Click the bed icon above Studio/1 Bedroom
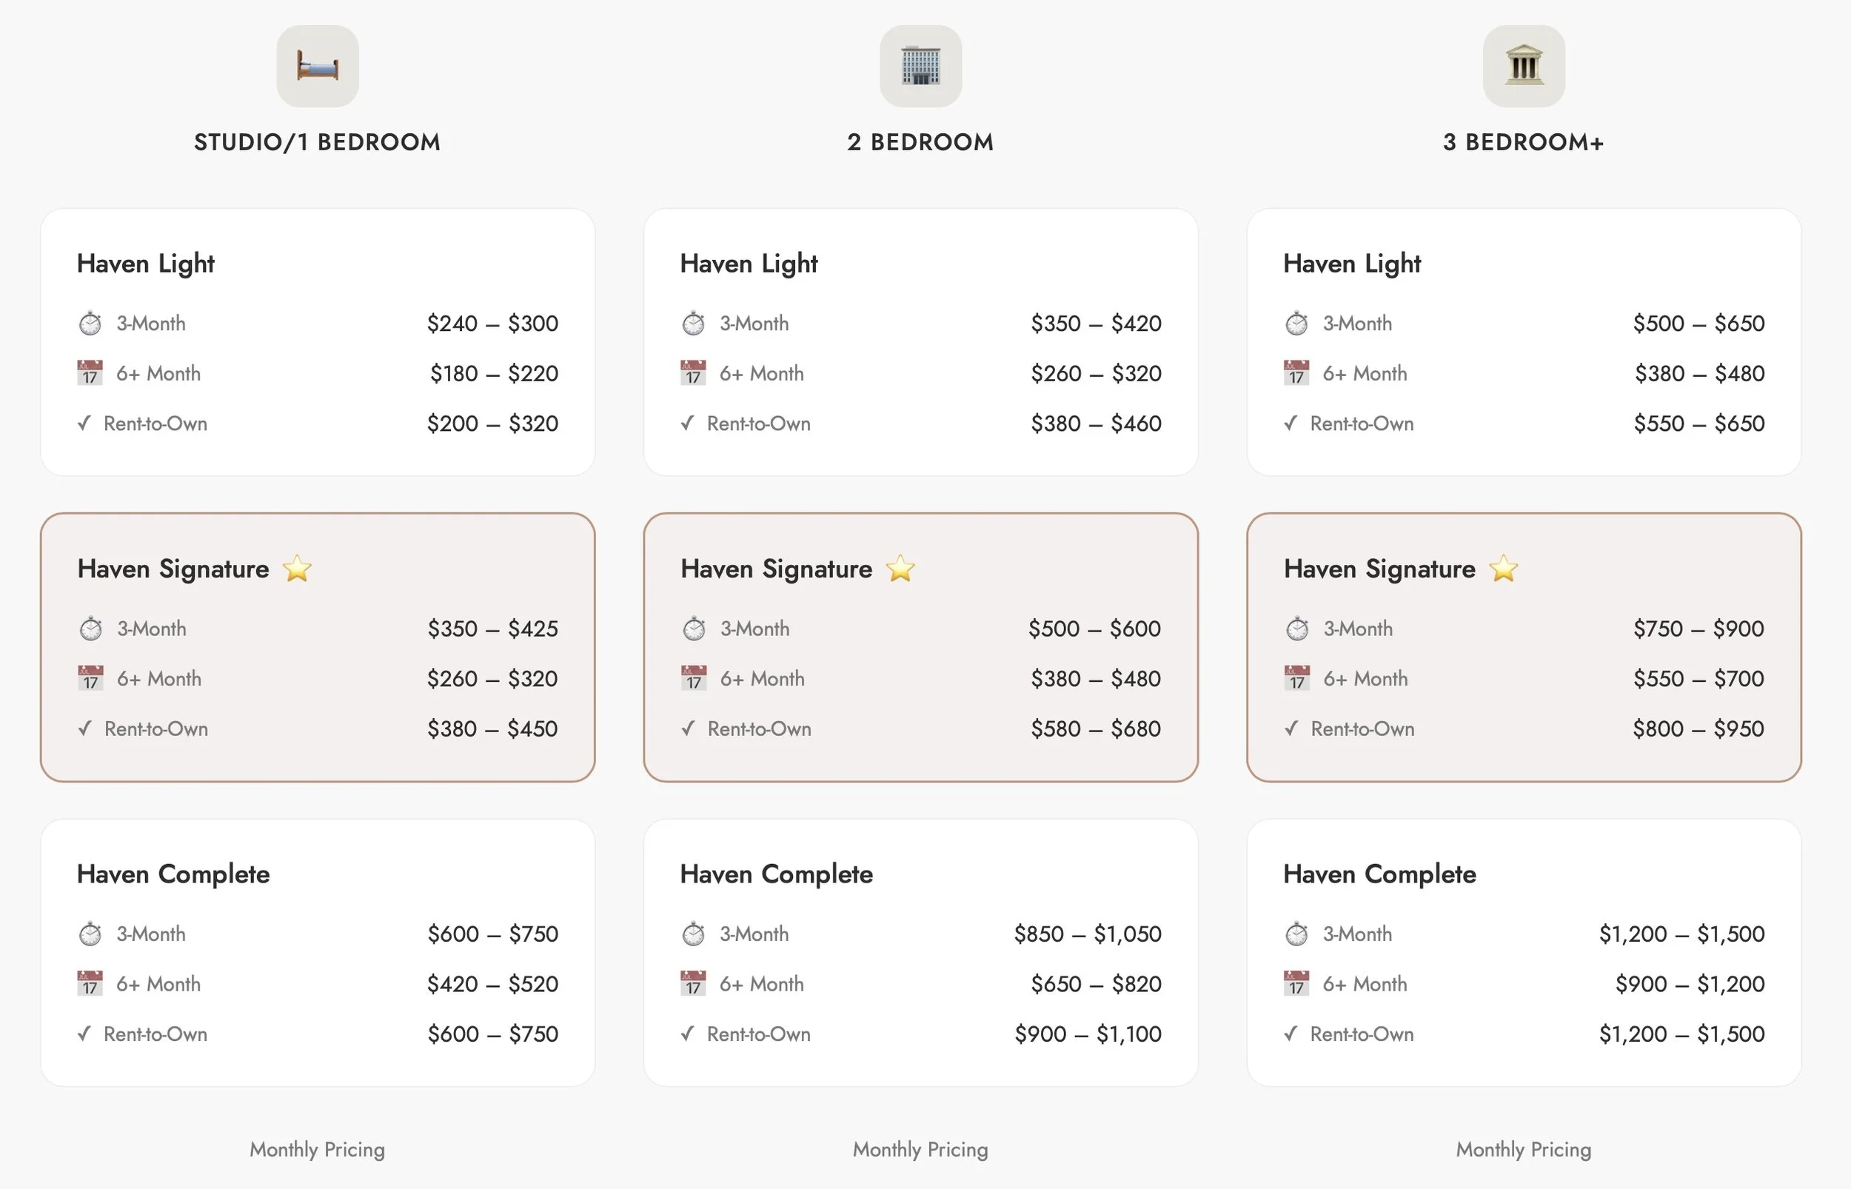 [317, 67]
